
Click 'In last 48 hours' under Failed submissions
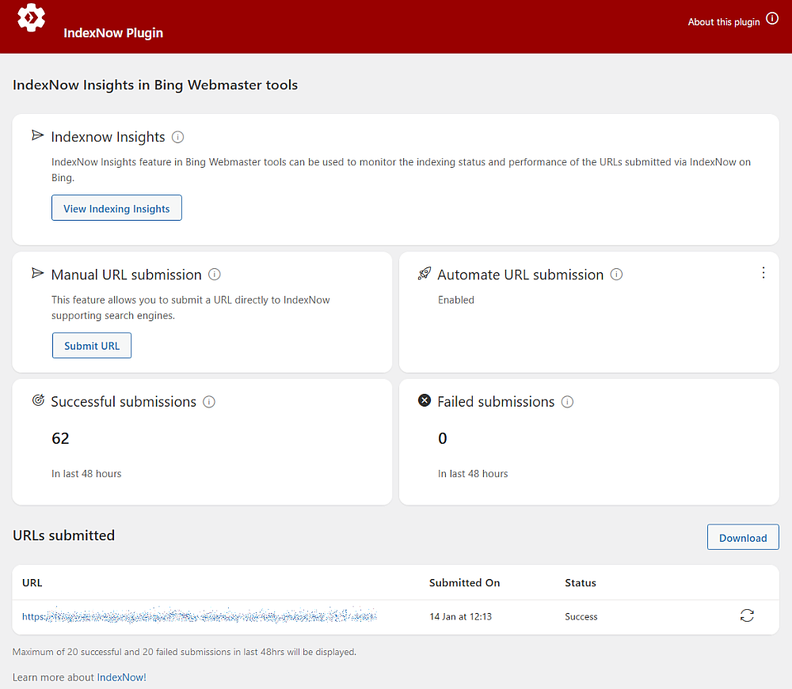(473, 474)
